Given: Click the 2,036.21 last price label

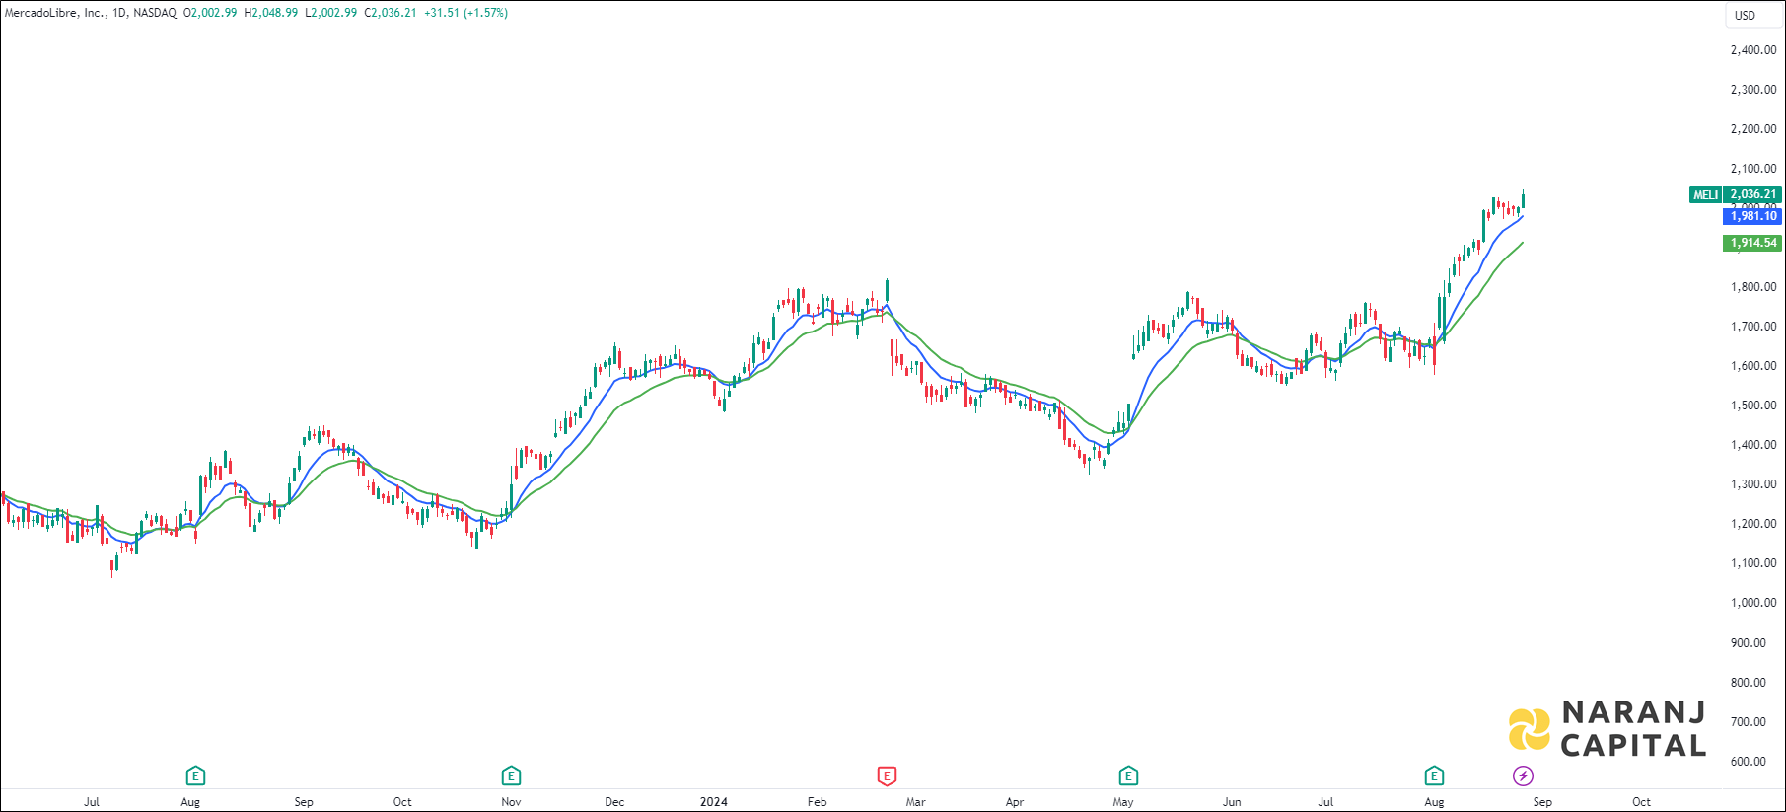Looking at the screenshot, I should click(x=1752, y=195).
